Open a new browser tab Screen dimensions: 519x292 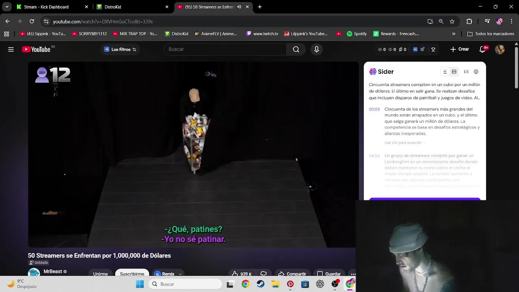[x=260, y=7]
